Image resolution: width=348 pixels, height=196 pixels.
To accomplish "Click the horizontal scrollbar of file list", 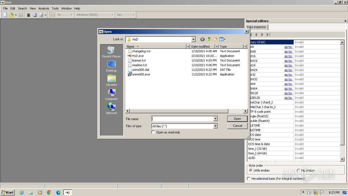I will point(179,111).
